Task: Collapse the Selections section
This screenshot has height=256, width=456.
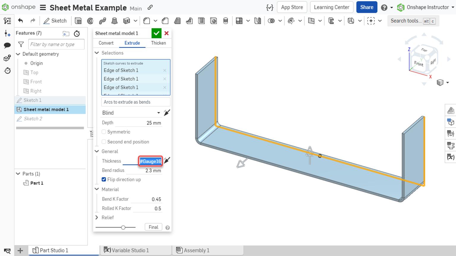Action: click(96, 53)
